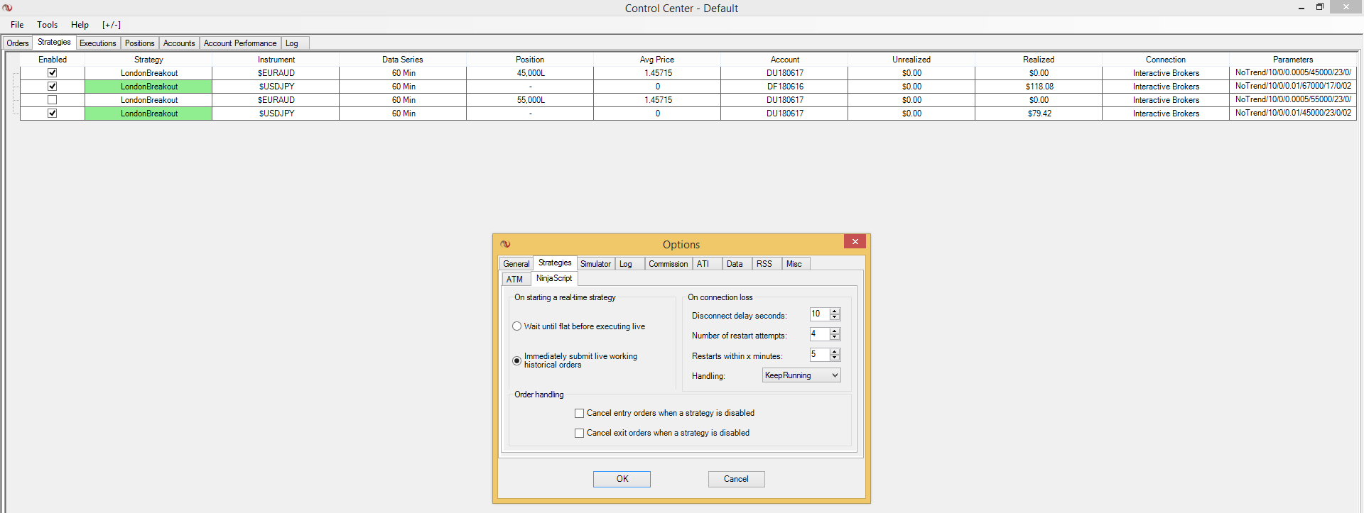Select the realized value $118.08
The width and height of the screenshot is (1364, 513).
pyautogui.click(x=1039, y=87)
